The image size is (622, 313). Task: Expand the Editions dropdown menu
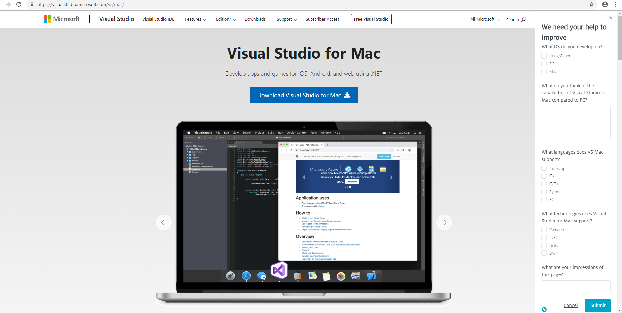coord(226,19)
